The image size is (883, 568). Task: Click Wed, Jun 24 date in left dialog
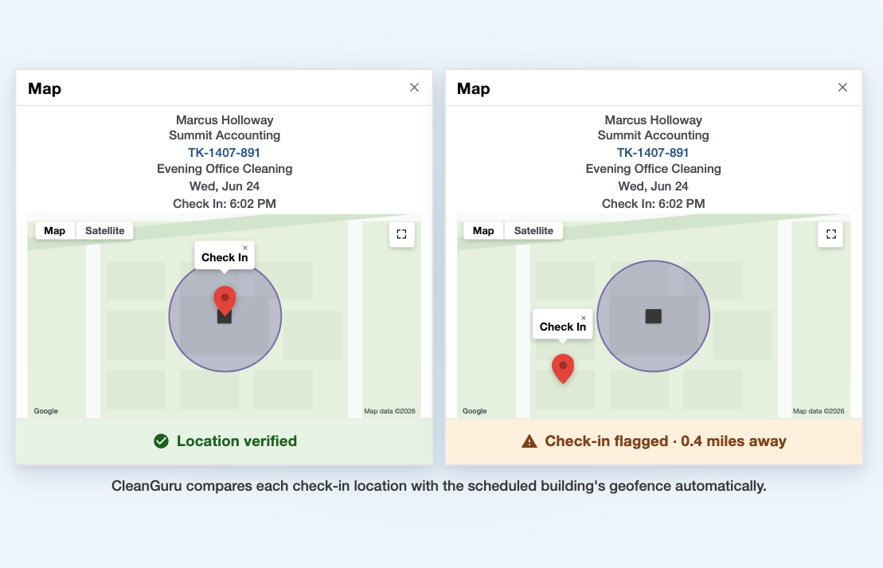(x=225, y=186)
